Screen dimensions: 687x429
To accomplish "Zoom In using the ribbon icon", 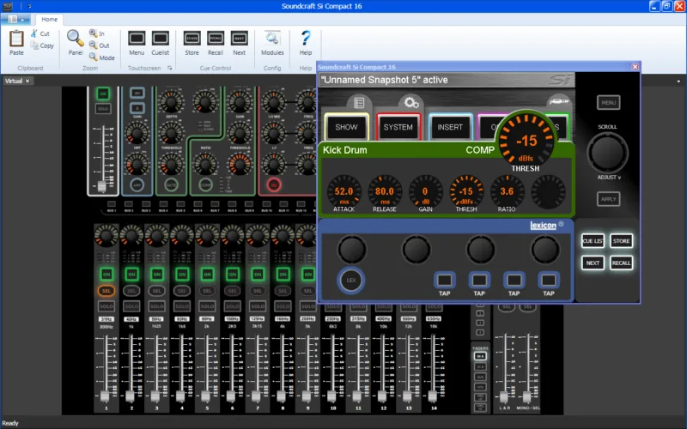I will pyautogui.click(x=93, y=33).
